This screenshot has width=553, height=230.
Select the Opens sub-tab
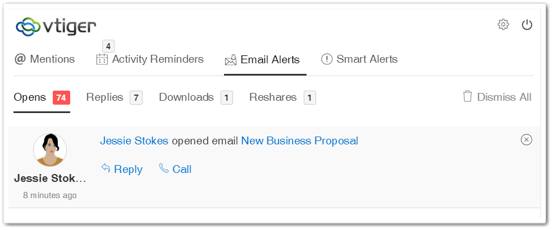pyautogui.click(x=42, y=97)
